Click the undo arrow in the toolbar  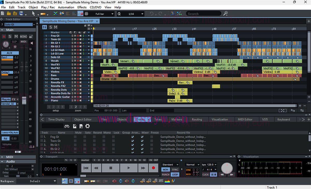[x=152, y=14]
